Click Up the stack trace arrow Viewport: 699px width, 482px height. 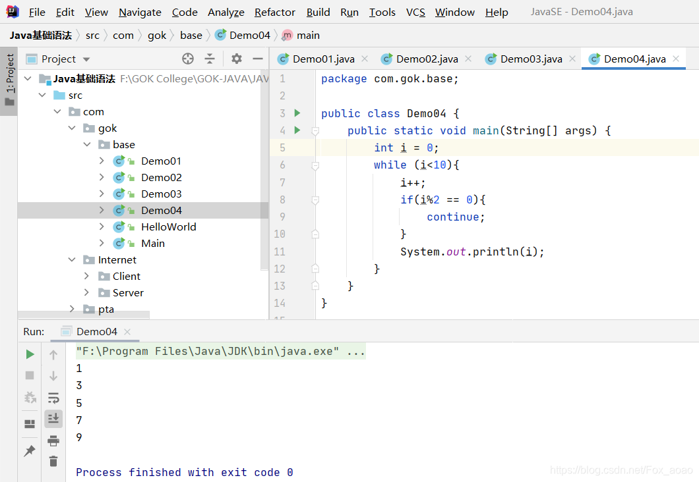coord(53,355)
